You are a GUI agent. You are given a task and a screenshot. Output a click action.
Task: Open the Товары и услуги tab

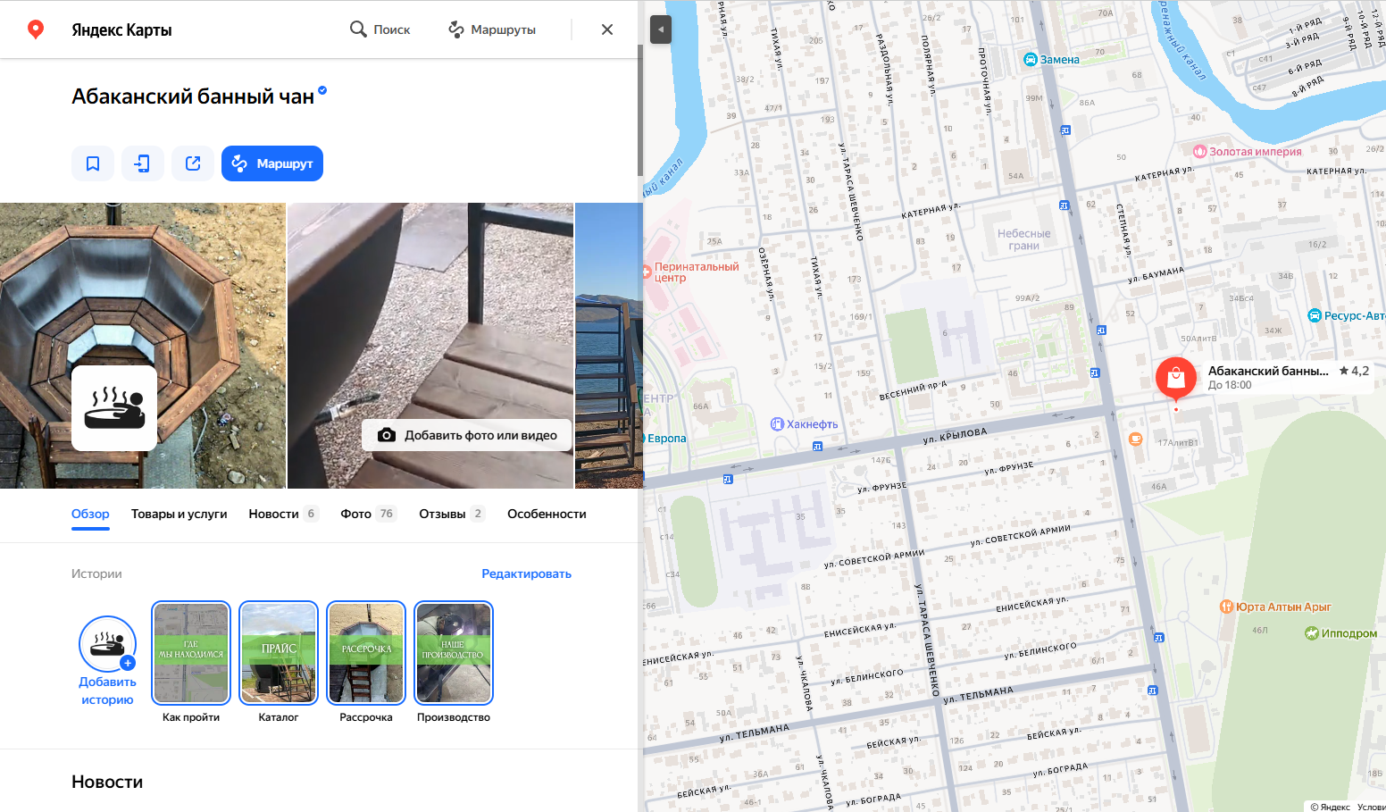tap(180, 514)
